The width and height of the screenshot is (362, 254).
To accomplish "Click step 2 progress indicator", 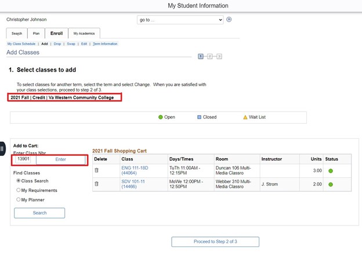I will pyautogui.click(x=210, y=56).
